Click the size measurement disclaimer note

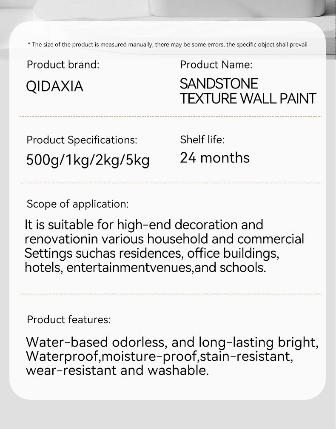tap(167, 45)
